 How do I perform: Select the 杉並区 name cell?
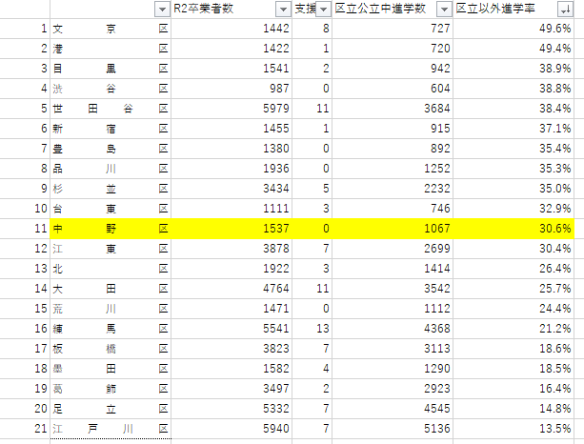[111, 189]
